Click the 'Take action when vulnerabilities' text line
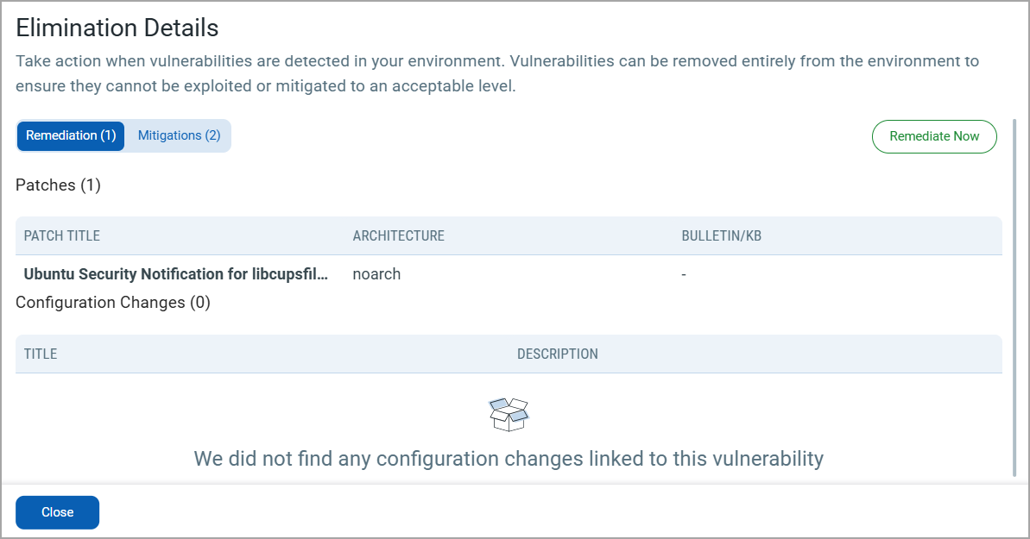The width and height of the screenshot is (1030, 539). pos(497,62)
